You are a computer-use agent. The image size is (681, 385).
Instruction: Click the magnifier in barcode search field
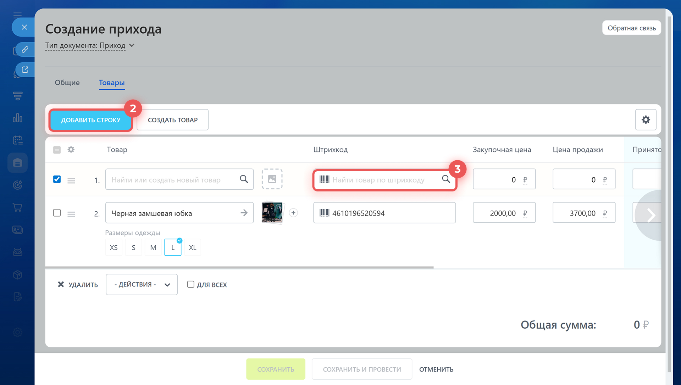(x=446, y=179)
